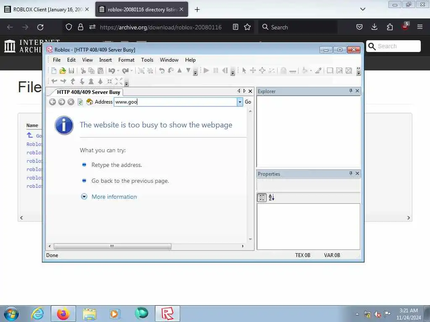The image size is (430, 322).
Task: Click Alphabetical A-Z sort icon in Properties
Action: (272, 197)
